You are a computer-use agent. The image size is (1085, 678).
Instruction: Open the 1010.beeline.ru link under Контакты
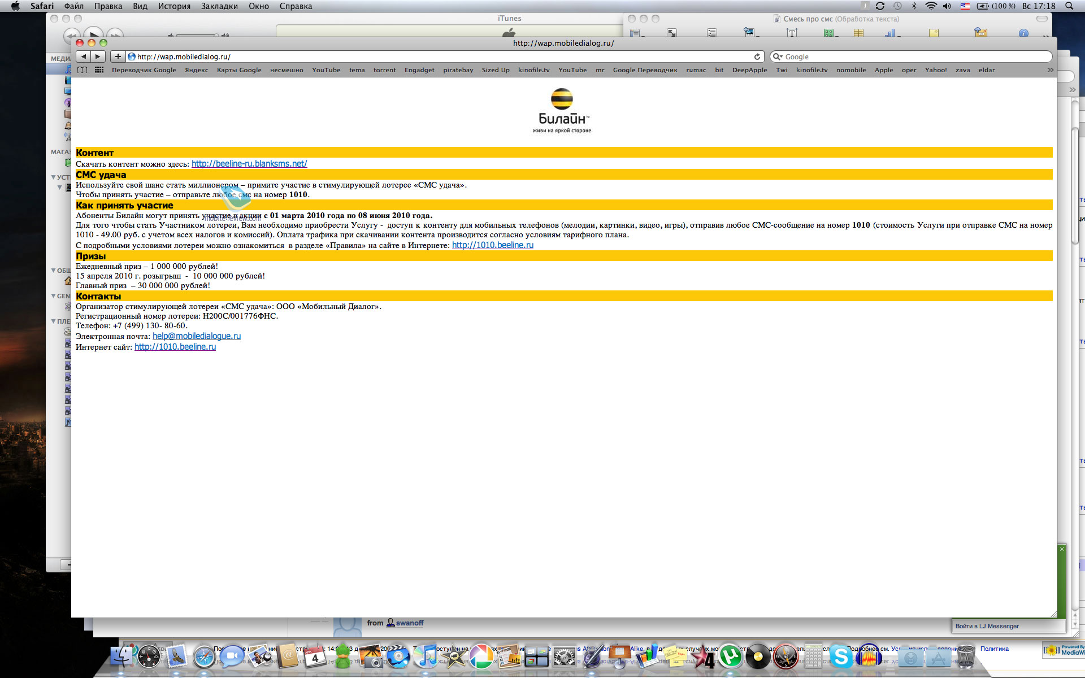175,347
